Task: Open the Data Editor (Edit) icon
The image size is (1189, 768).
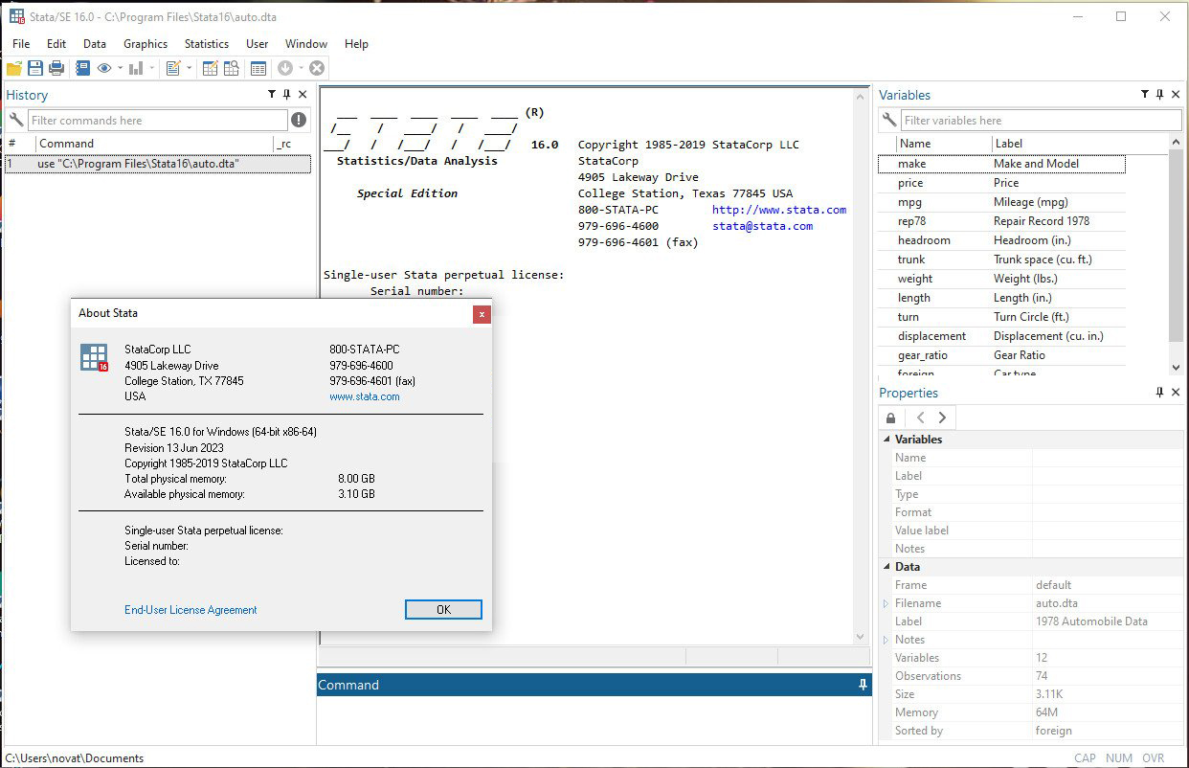Action: [210, 68]
